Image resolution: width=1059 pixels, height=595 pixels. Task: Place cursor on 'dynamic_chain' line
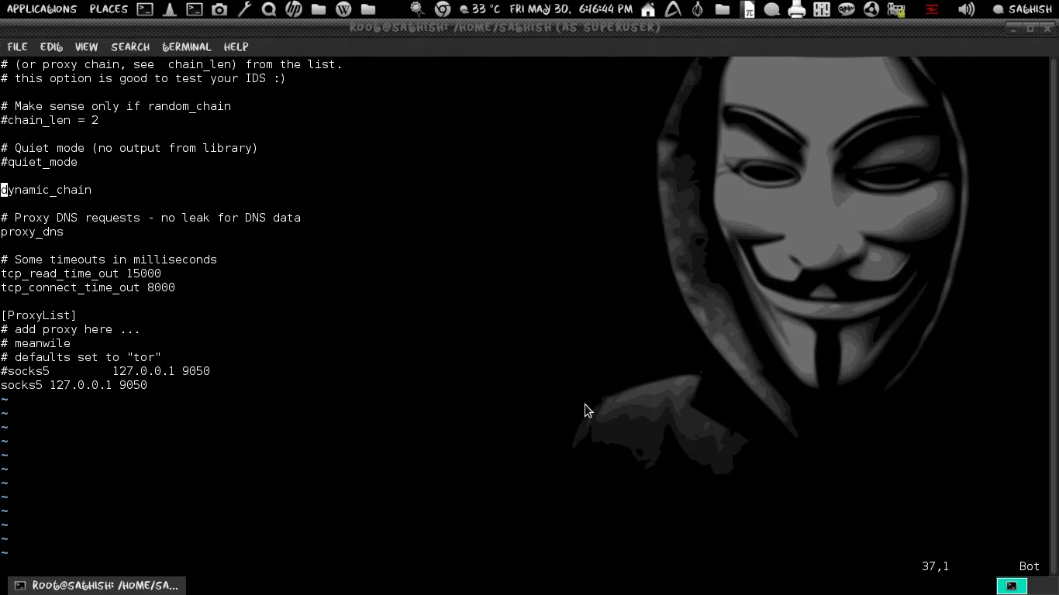coord(46,190)
